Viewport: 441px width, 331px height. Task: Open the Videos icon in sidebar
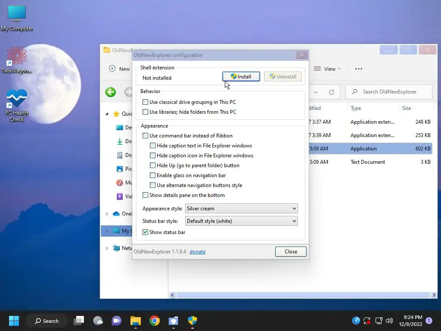pos(120,197)
